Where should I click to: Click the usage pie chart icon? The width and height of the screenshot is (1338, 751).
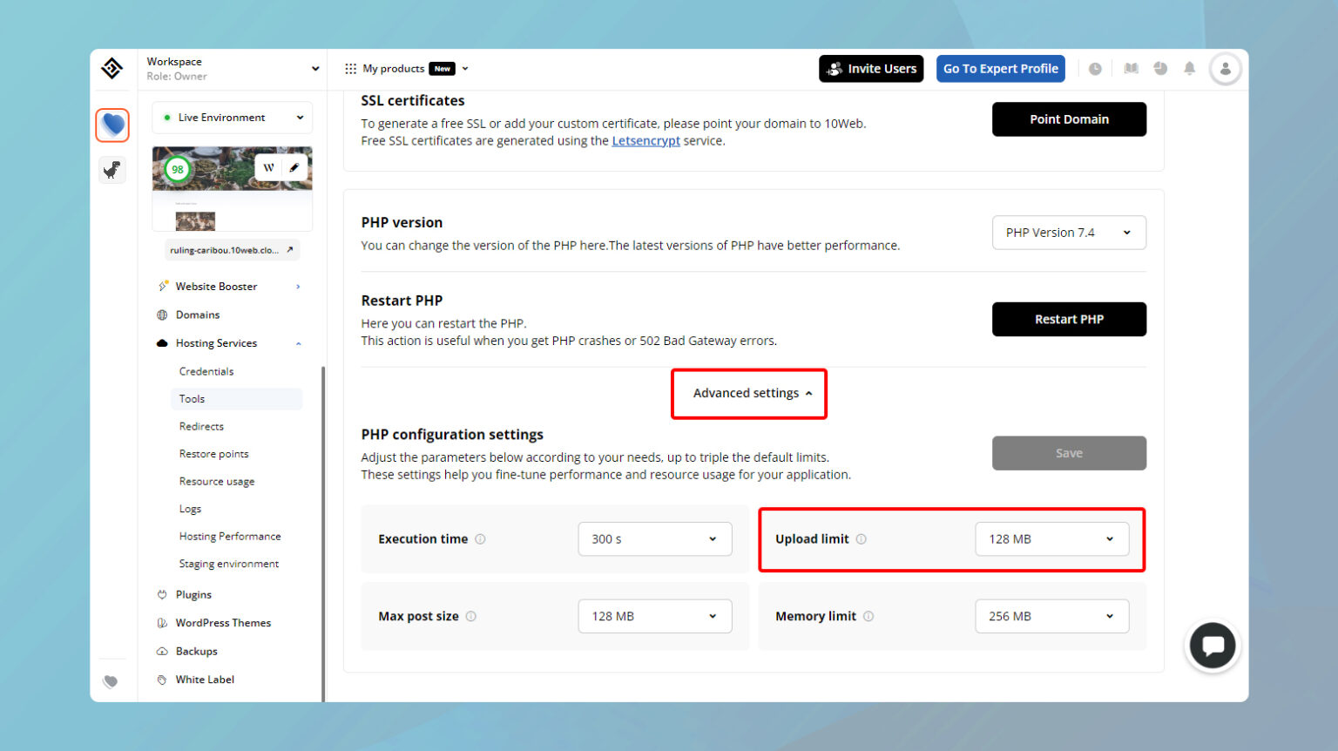coord(1160,68)
